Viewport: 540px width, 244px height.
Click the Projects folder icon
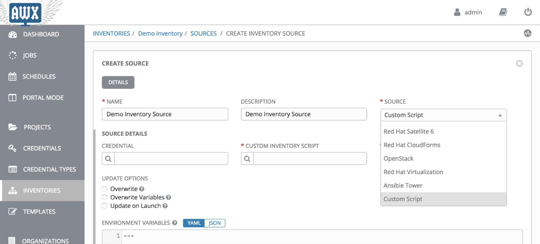click(12, 127)
